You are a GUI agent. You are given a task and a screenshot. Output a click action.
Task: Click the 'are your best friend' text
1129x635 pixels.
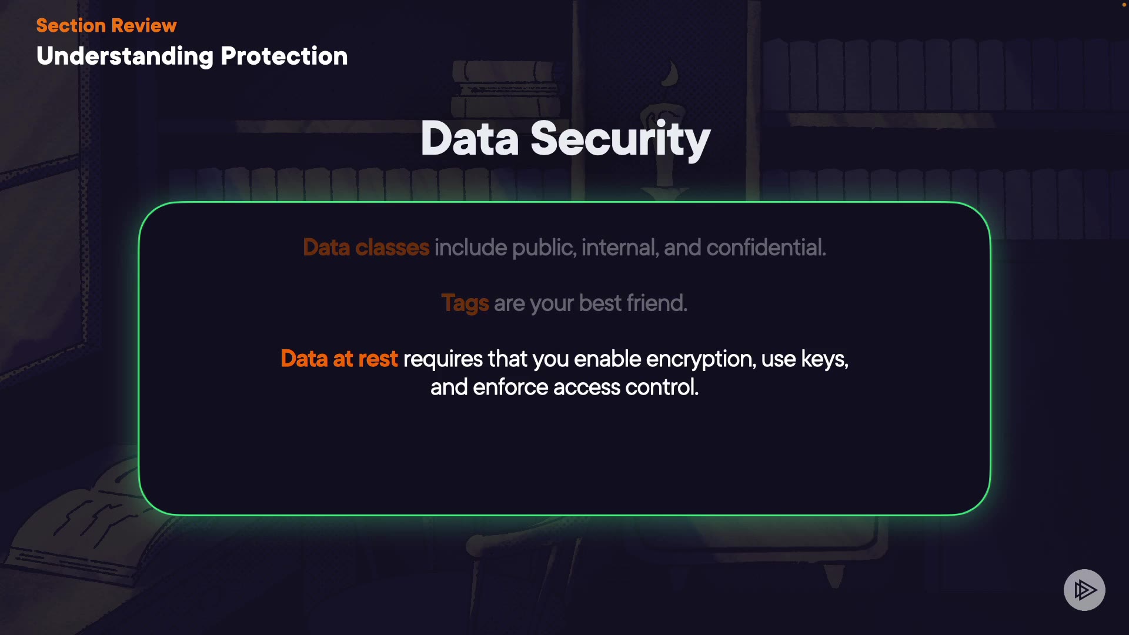[x=590, y=303]
